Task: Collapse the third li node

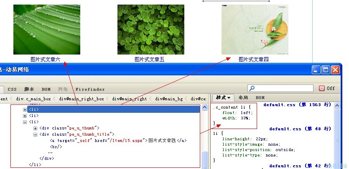Action: click(25, 122)
